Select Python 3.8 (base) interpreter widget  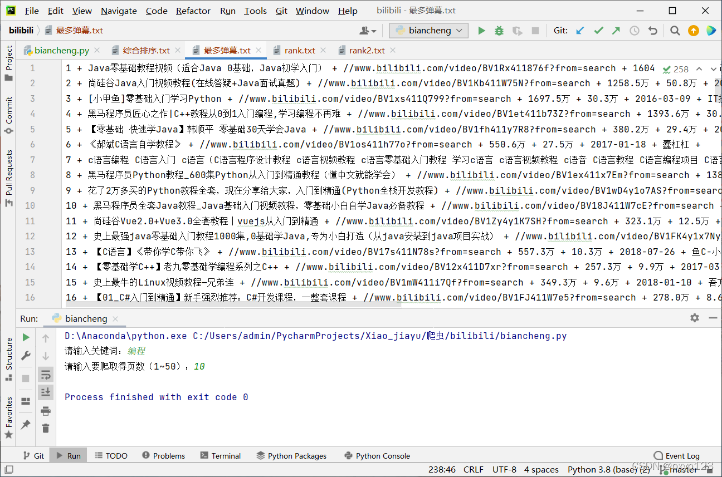[x=608, y=470]
